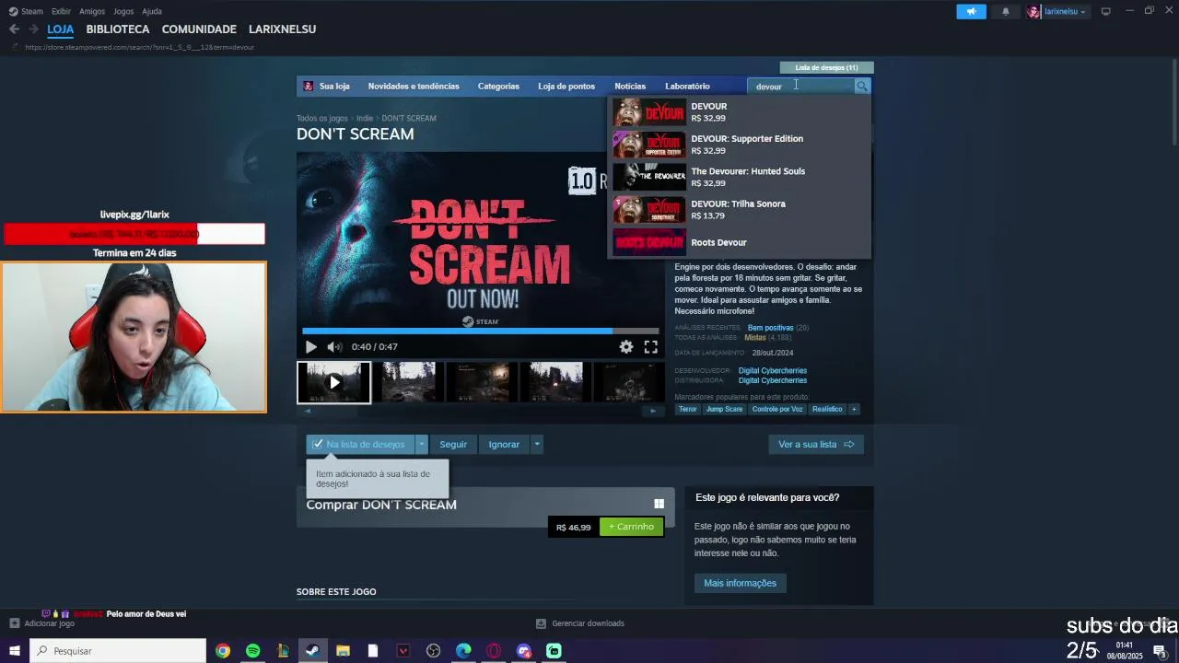This screenshot has width=1179, height=663.
Task: Click the Seguir button
Action: (x=453, y=444)
